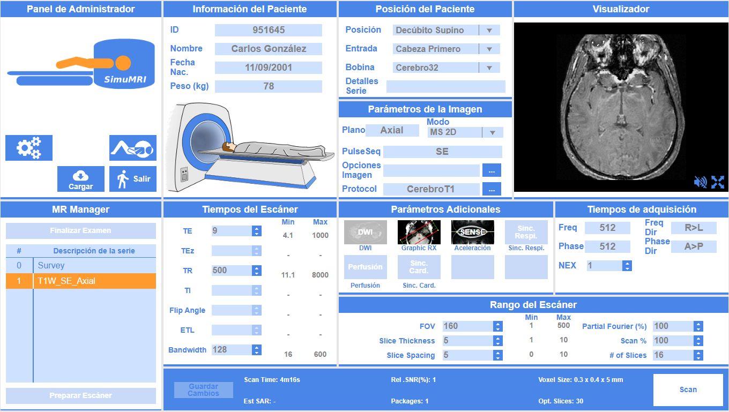This screenshot has width=729, height=412.
Task: Enable Sinc. Respi. synchronization
Action: 526,231
